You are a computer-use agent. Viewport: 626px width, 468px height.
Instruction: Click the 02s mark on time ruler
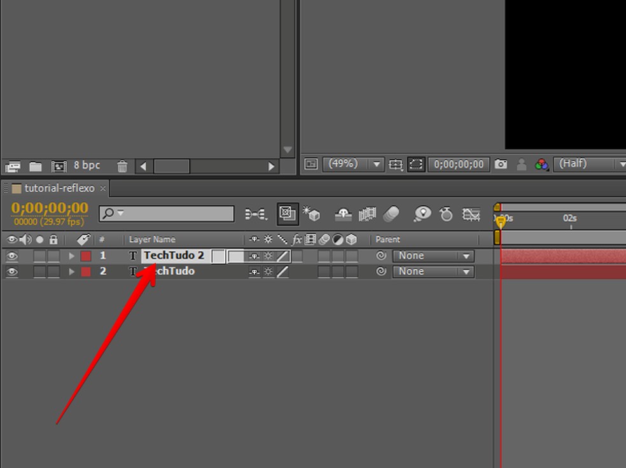tap(570, 218)
